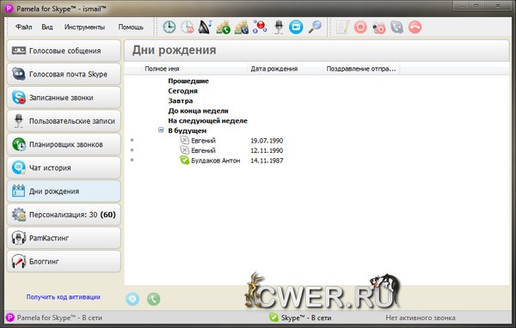Screen dimensions: 516x328
Task: Click the Pamela logo icon in title bar
Action: (9, 9)
